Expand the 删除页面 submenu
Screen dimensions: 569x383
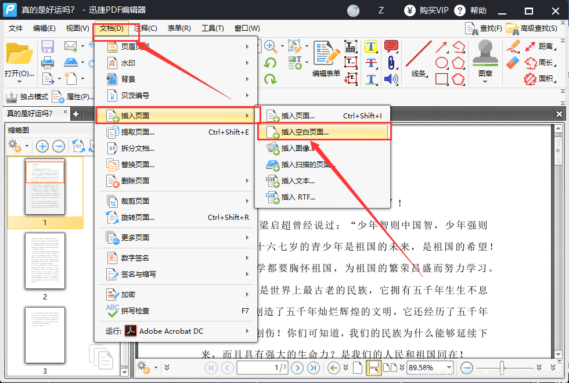[176, 180]
